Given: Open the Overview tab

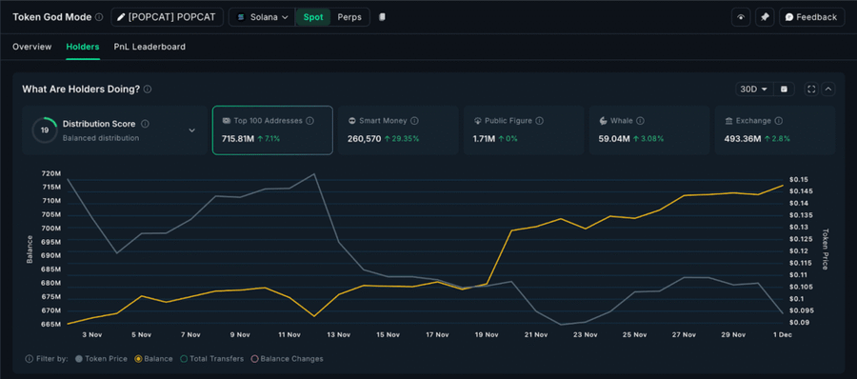Looking at the screenshot, I should tap(32, 47).
